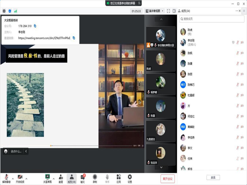Open meeting Settings (设置) gear

pyautogui.click(x=130, y=177)
